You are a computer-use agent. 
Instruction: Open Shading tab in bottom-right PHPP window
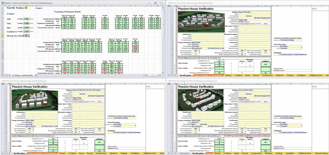[x=279, y=153]
